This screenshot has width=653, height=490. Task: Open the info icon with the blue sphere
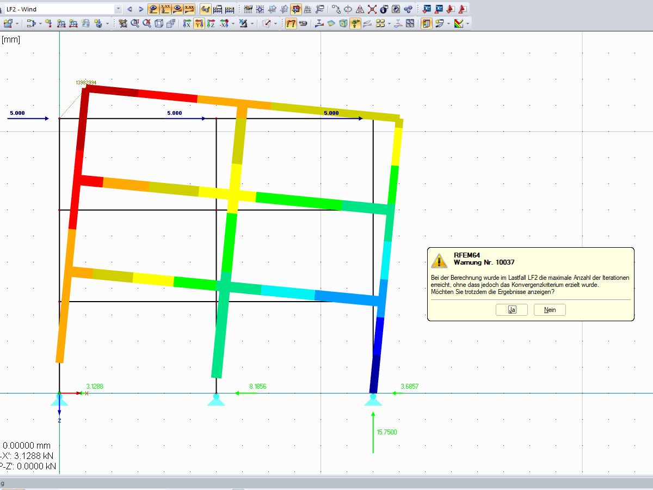384,9
